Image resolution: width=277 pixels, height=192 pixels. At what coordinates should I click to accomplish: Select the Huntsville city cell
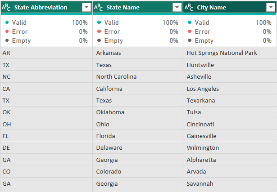230,65
